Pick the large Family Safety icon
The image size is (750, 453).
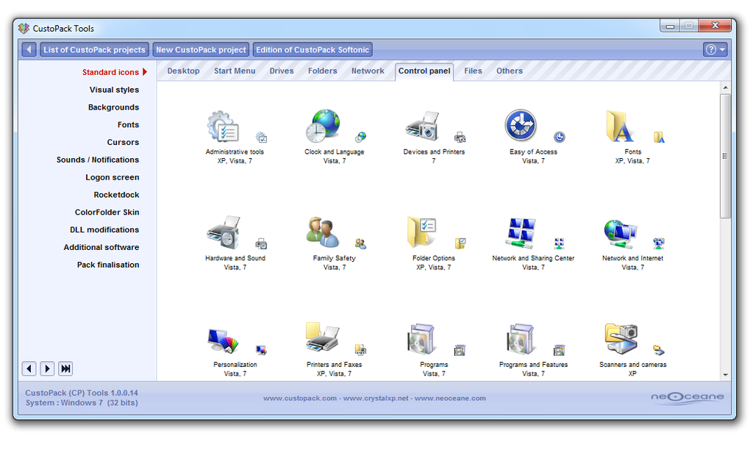click(323, 232)
